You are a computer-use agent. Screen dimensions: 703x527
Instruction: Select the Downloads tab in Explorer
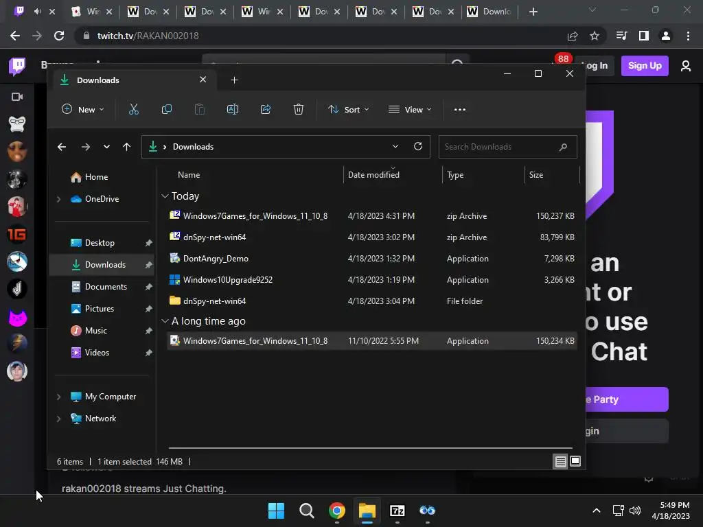[x=134, y=80]
